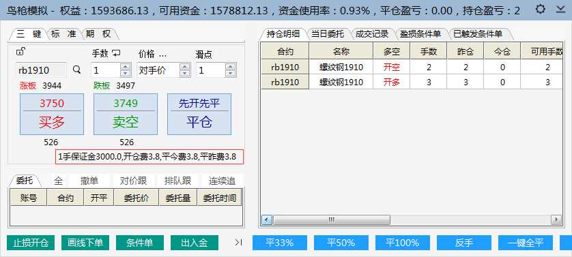Click the 平50% button
The image size is (572, 257).
(341, 243)
